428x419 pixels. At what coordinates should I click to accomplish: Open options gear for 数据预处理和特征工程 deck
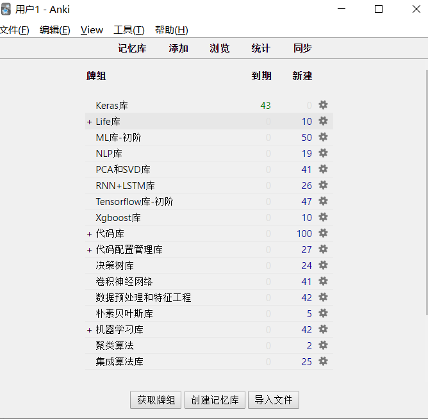(x=323, y=297)
